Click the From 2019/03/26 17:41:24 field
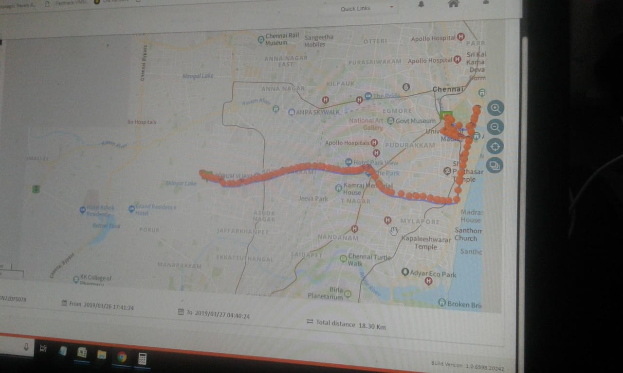This screenshot has height=373, width=623. (98, 305)
